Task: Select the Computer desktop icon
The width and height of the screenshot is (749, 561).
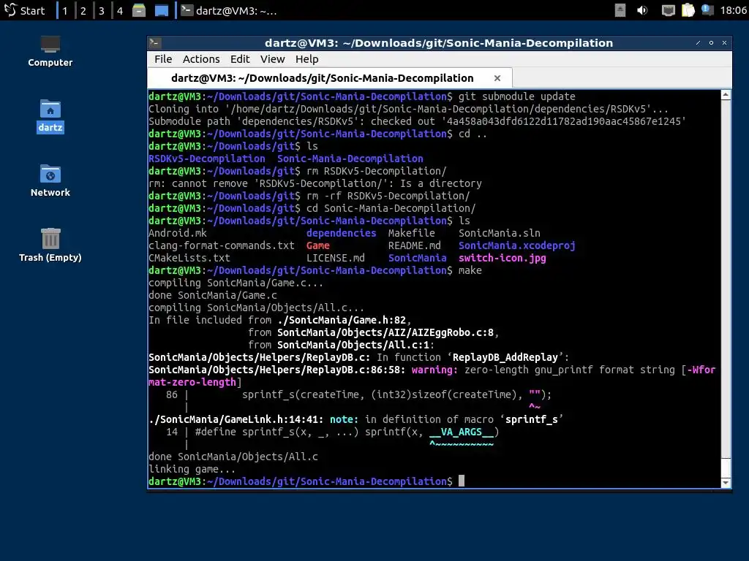Action: point(50,52)
